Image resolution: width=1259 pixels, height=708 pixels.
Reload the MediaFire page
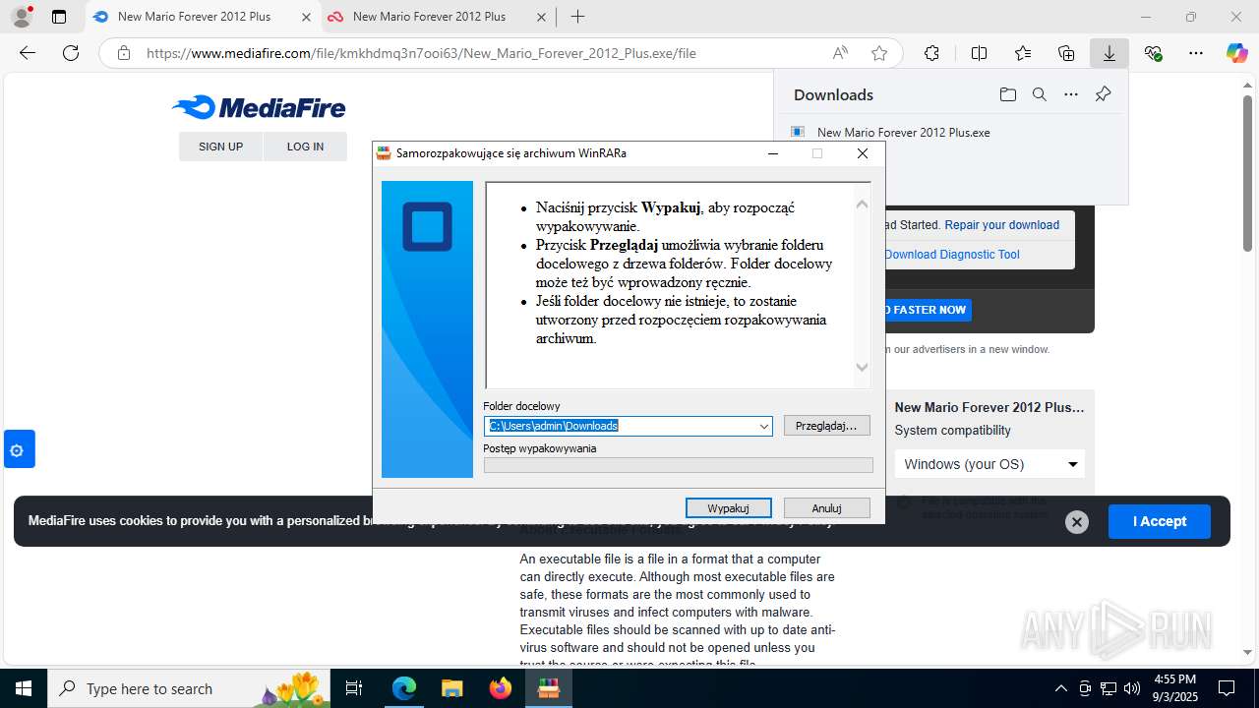[x=71, y=53]
